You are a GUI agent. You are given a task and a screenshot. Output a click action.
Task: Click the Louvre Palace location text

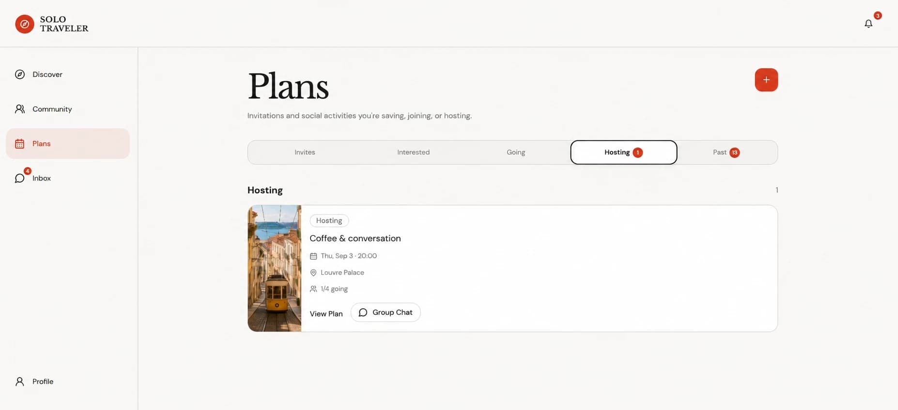click(x=342, y=273)
